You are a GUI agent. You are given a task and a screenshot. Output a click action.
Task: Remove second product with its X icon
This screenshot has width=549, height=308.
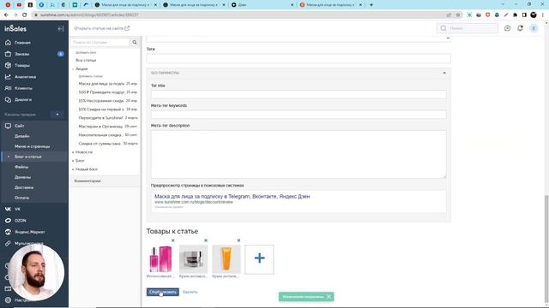(x=206, y=240)
